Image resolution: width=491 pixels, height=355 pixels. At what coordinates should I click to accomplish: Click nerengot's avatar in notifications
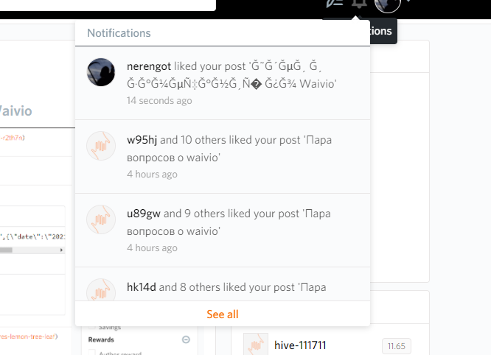pos(101,72)
